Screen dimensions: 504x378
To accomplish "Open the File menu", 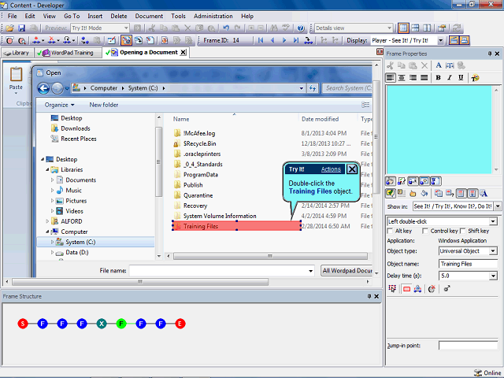I will click(13, 16).
